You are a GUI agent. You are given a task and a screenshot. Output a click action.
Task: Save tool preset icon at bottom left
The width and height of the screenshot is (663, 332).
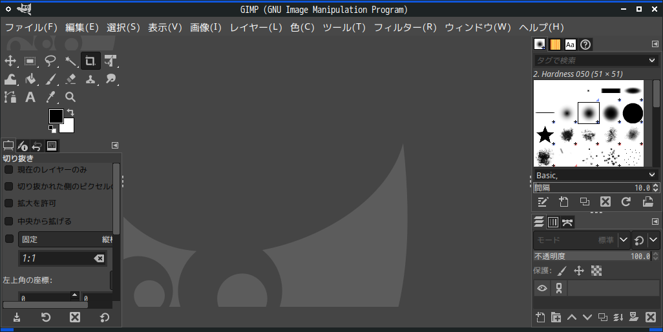pos(17,317)
